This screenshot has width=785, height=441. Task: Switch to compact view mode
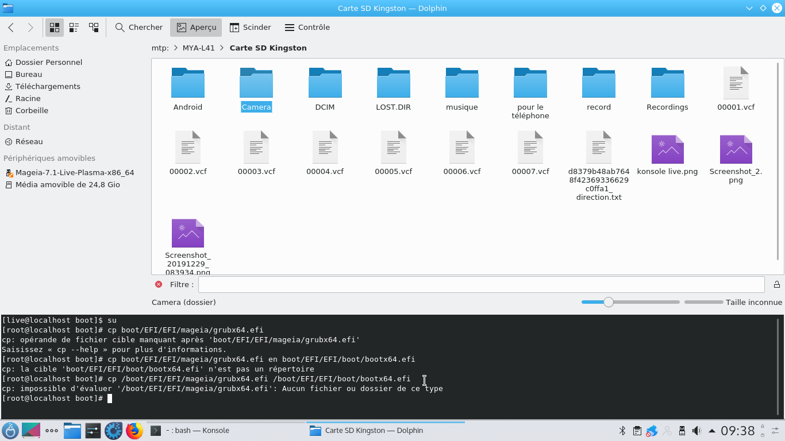point(74,28)
